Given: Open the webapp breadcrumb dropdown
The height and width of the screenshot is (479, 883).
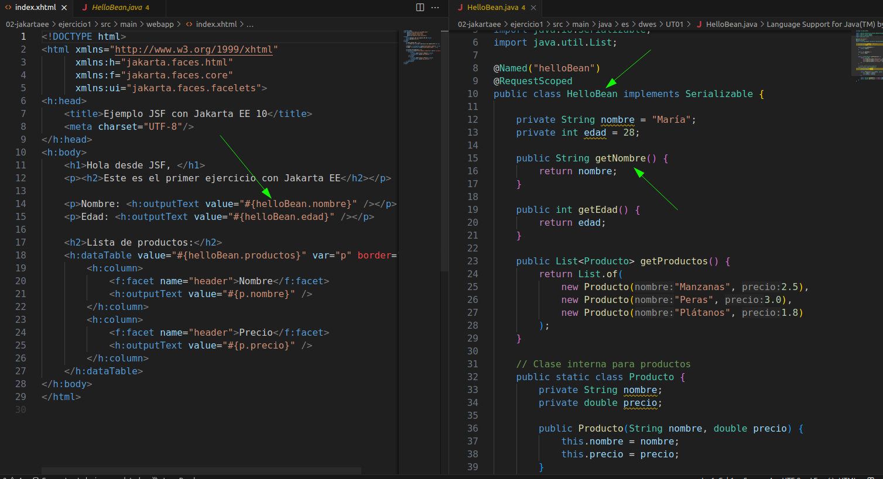Looking at the screenshot, I should click(x=161, y=24).
